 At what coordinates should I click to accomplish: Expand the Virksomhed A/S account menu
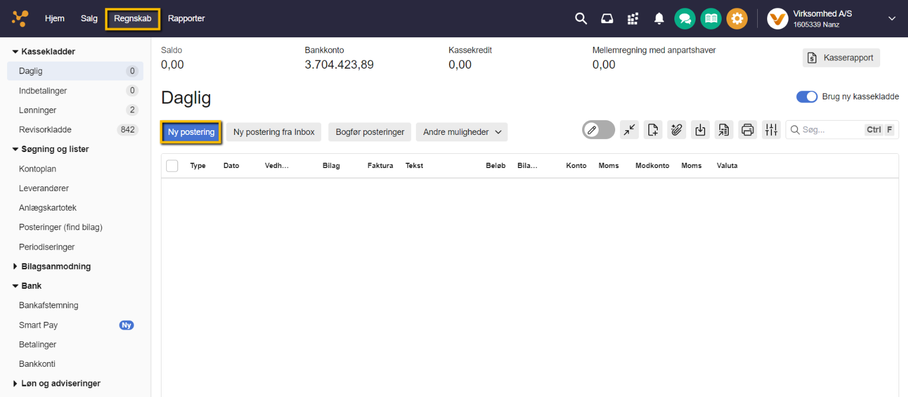tap(891, 19)
